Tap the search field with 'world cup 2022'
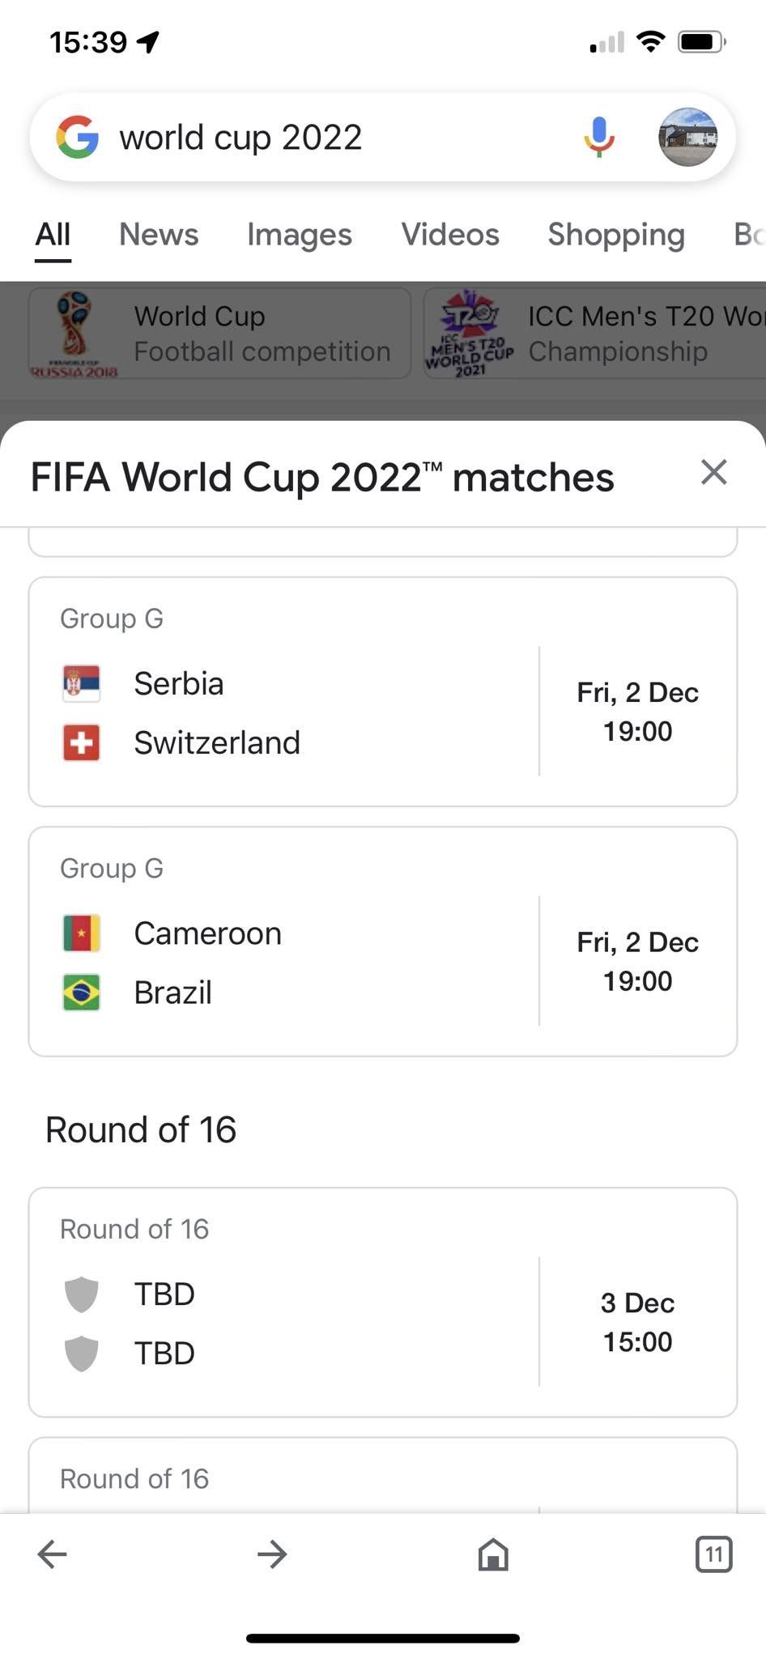Image resolution: width=766 pixels, height=1658 pixels. pyautogui.click(x=340, y=137)
